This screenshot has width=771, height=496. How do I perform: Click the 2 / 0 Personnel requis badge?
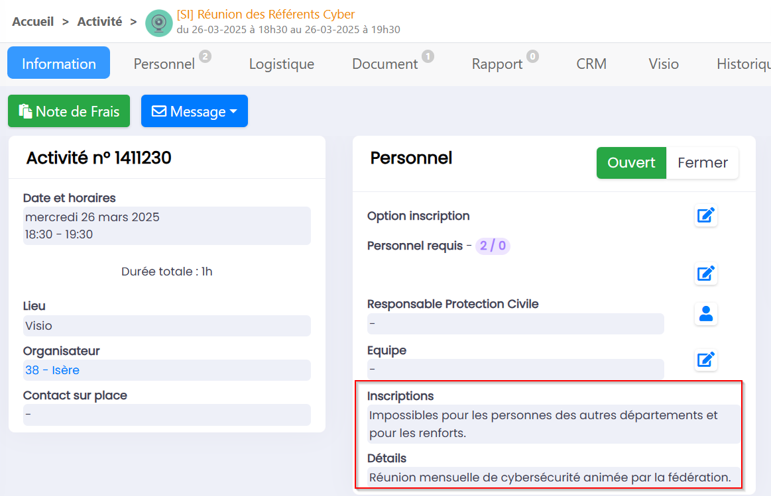coord(493,246)
